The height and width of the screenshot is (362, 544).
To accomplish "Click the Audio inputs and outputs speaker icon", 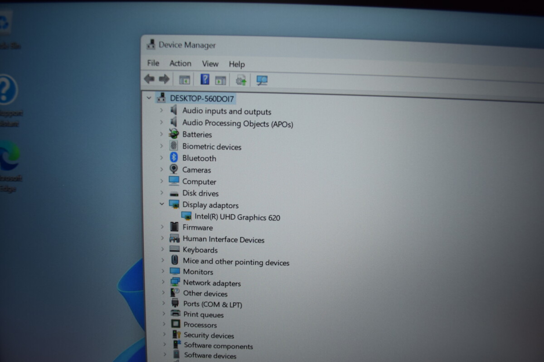I will click(x=174, y=110).
